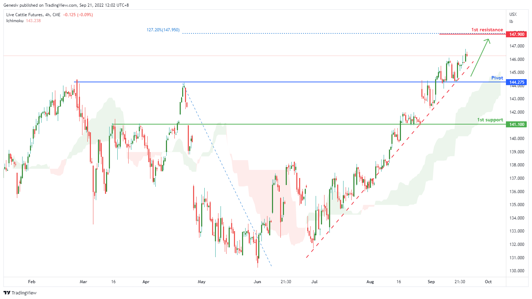This screenshot has height=299, width=532.
Task: Click the 147.000 price on the price axis
Action: point(516,46)
